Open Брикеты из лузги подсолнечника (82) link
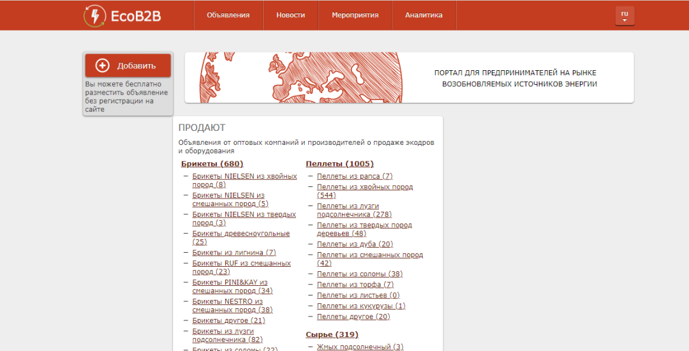Viewport: 689px width, 351px height. (228, 336)
